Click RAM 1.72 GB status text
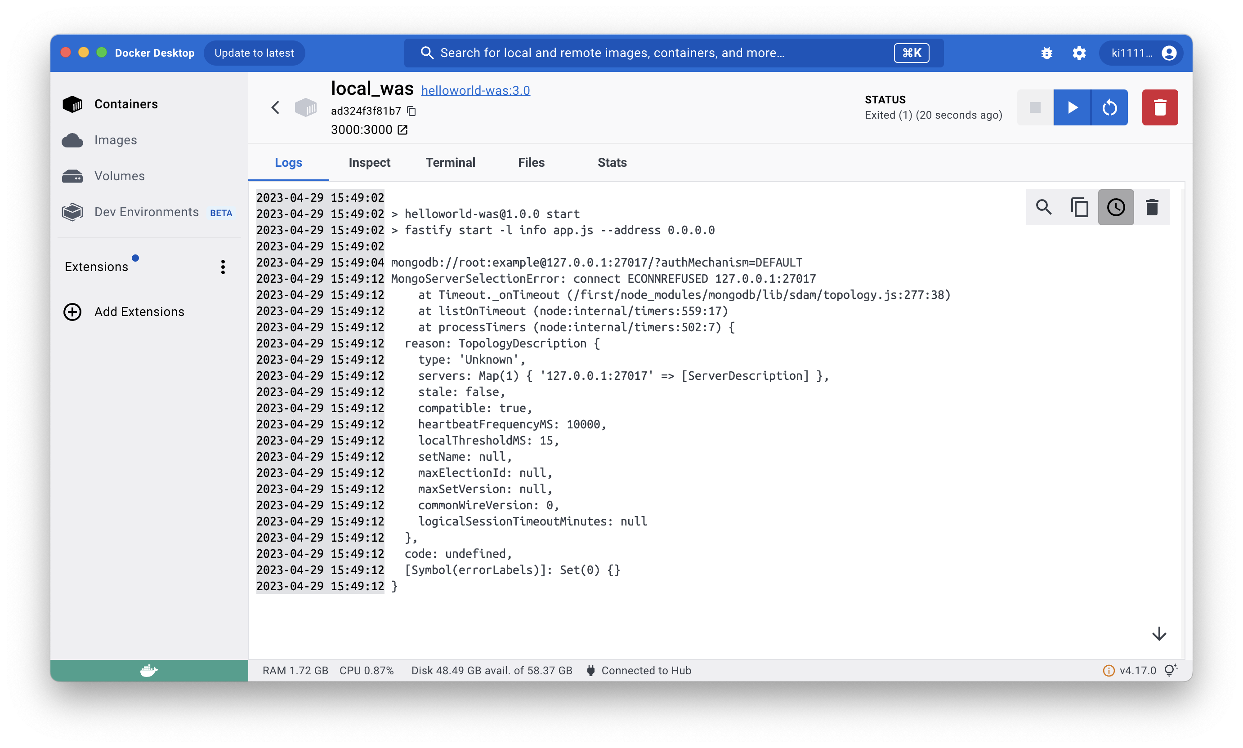The width and height of the screenshot is (1243, 748). (x=295, y=670)
